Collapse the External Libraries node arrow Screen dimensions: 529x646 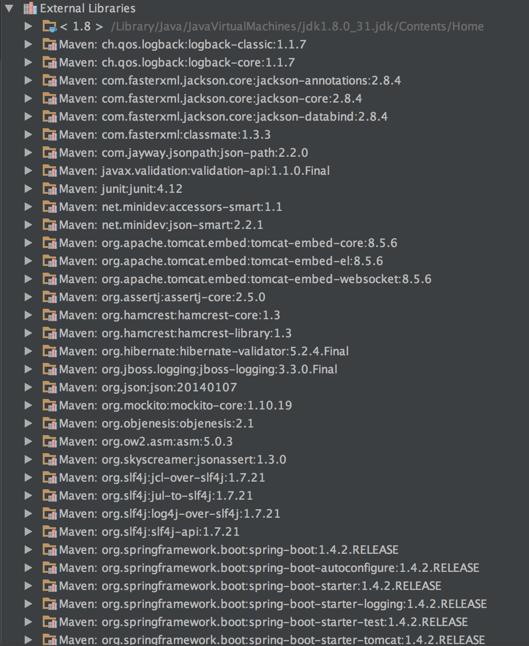click(x=9, y=9)
